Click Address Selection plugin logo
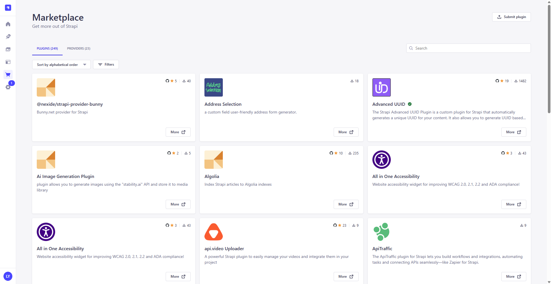The height and width of the screenshot is (284, 551). point(214,87)
